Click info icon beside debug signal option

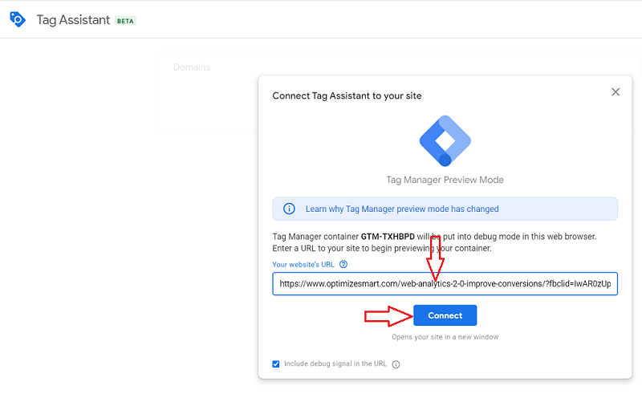pos(396,364)
